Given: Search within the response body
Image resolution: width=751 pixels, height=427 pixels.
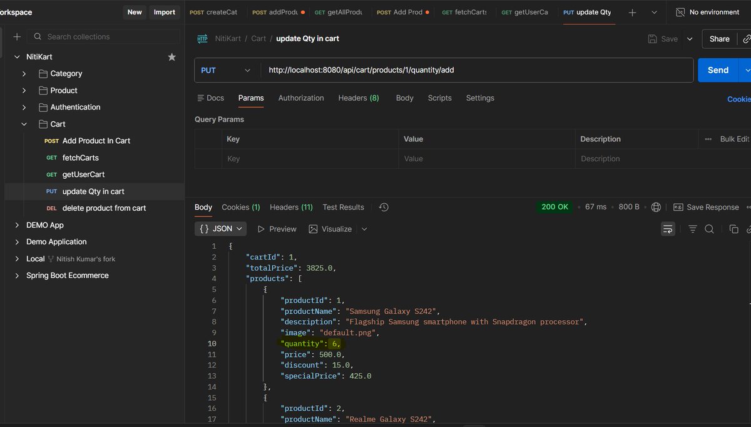Looking at the screenshot, I should (x=709, y=229).
